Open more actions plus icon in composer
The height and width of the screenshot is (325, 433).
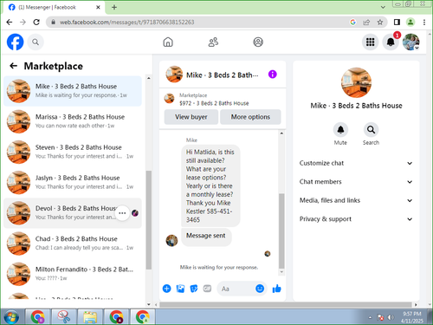[167, 289]
